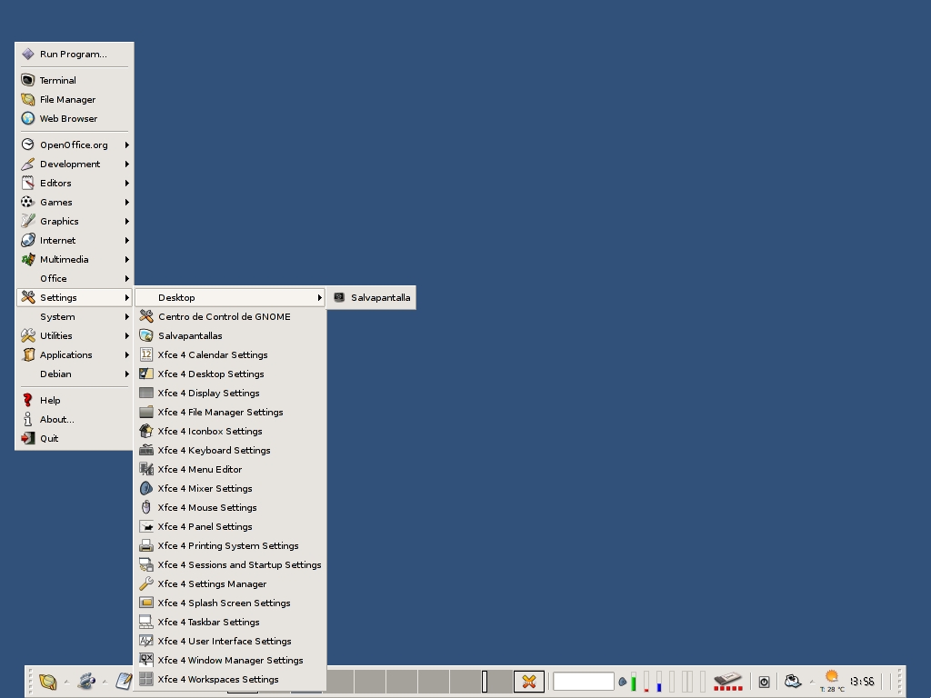Open Xfce 4 Calendar Settings

click(230, 354)
